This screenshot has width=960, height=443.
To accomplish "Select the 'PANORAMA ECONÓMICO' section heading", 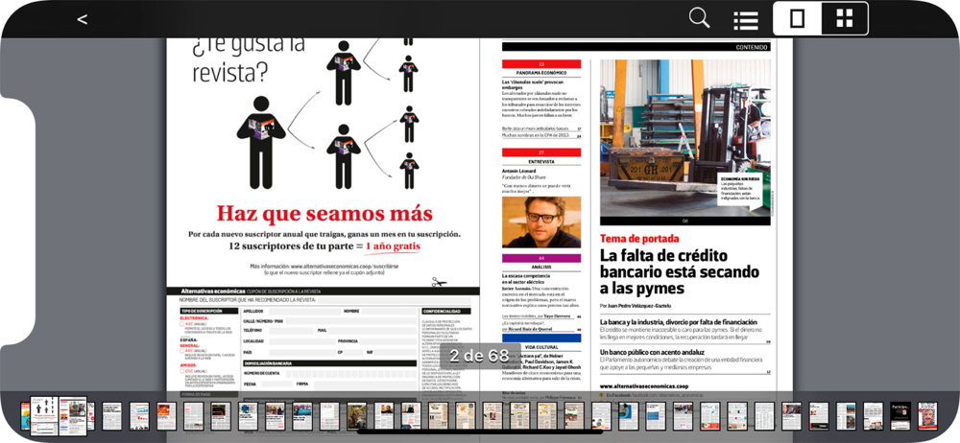I will [541, 73].
